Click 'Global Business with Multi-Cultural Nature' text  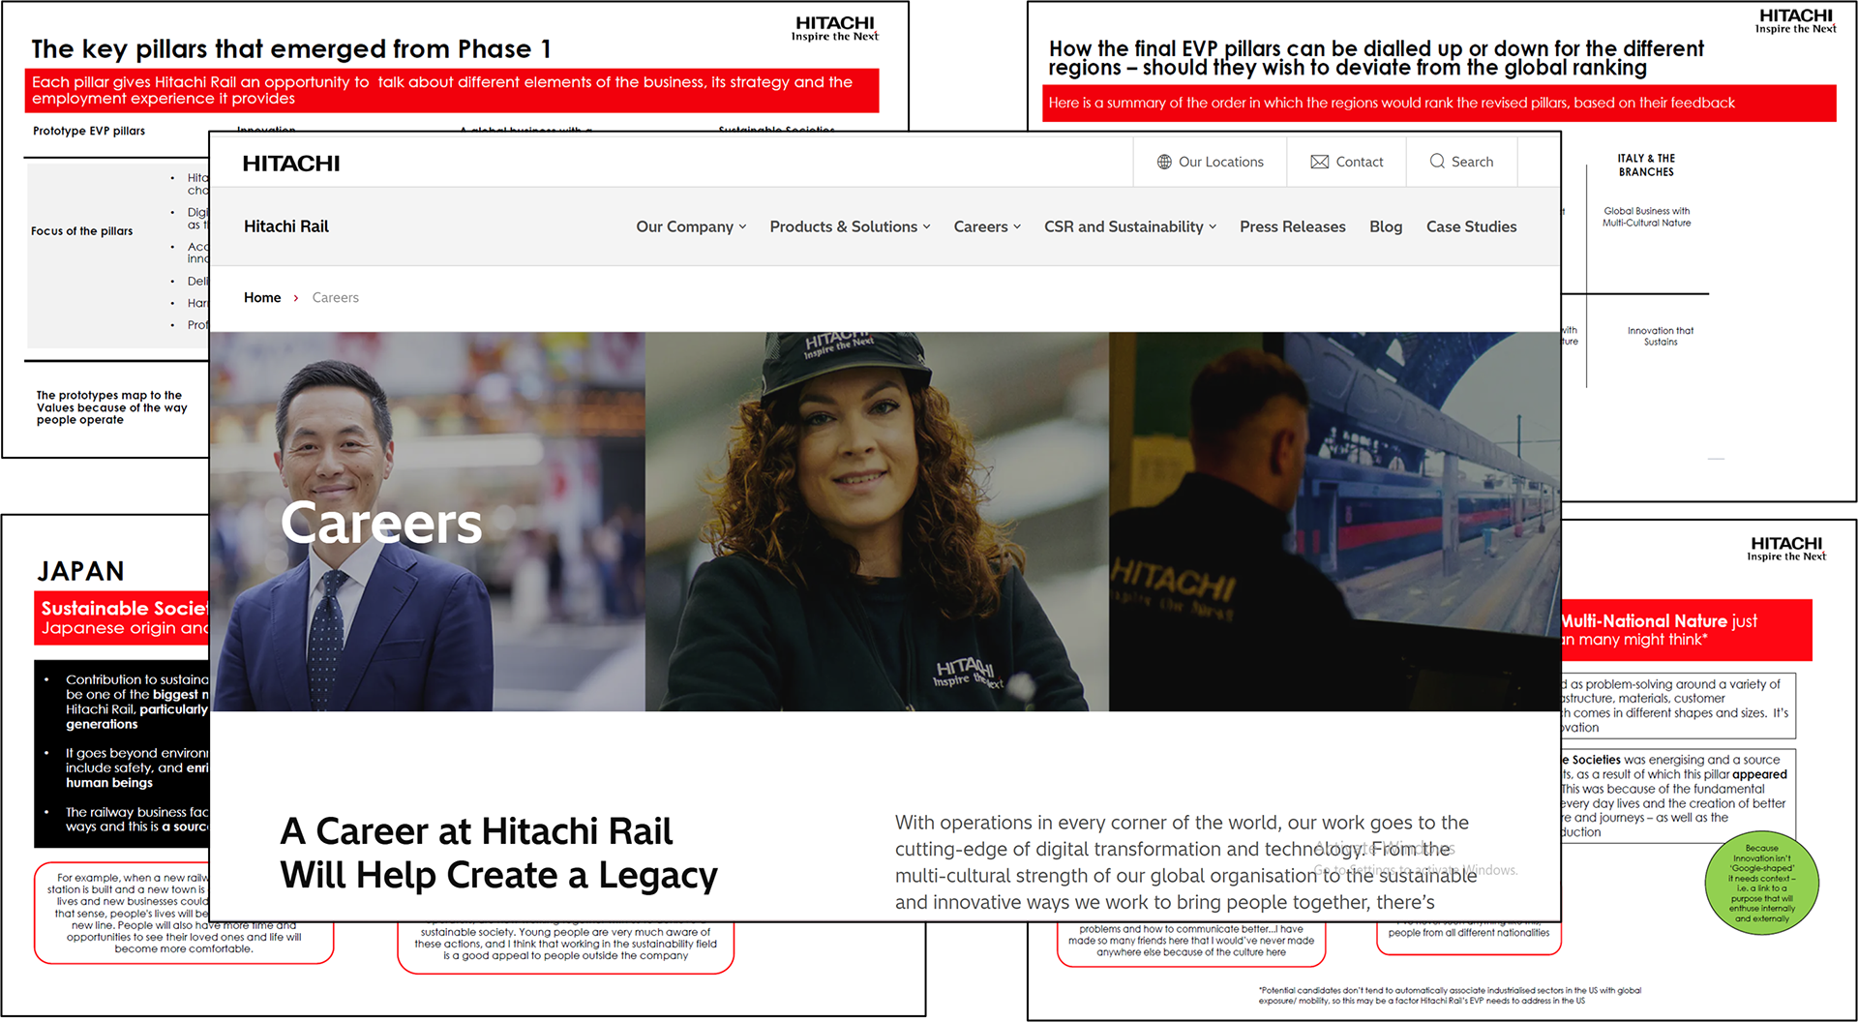pos(1646,217)
